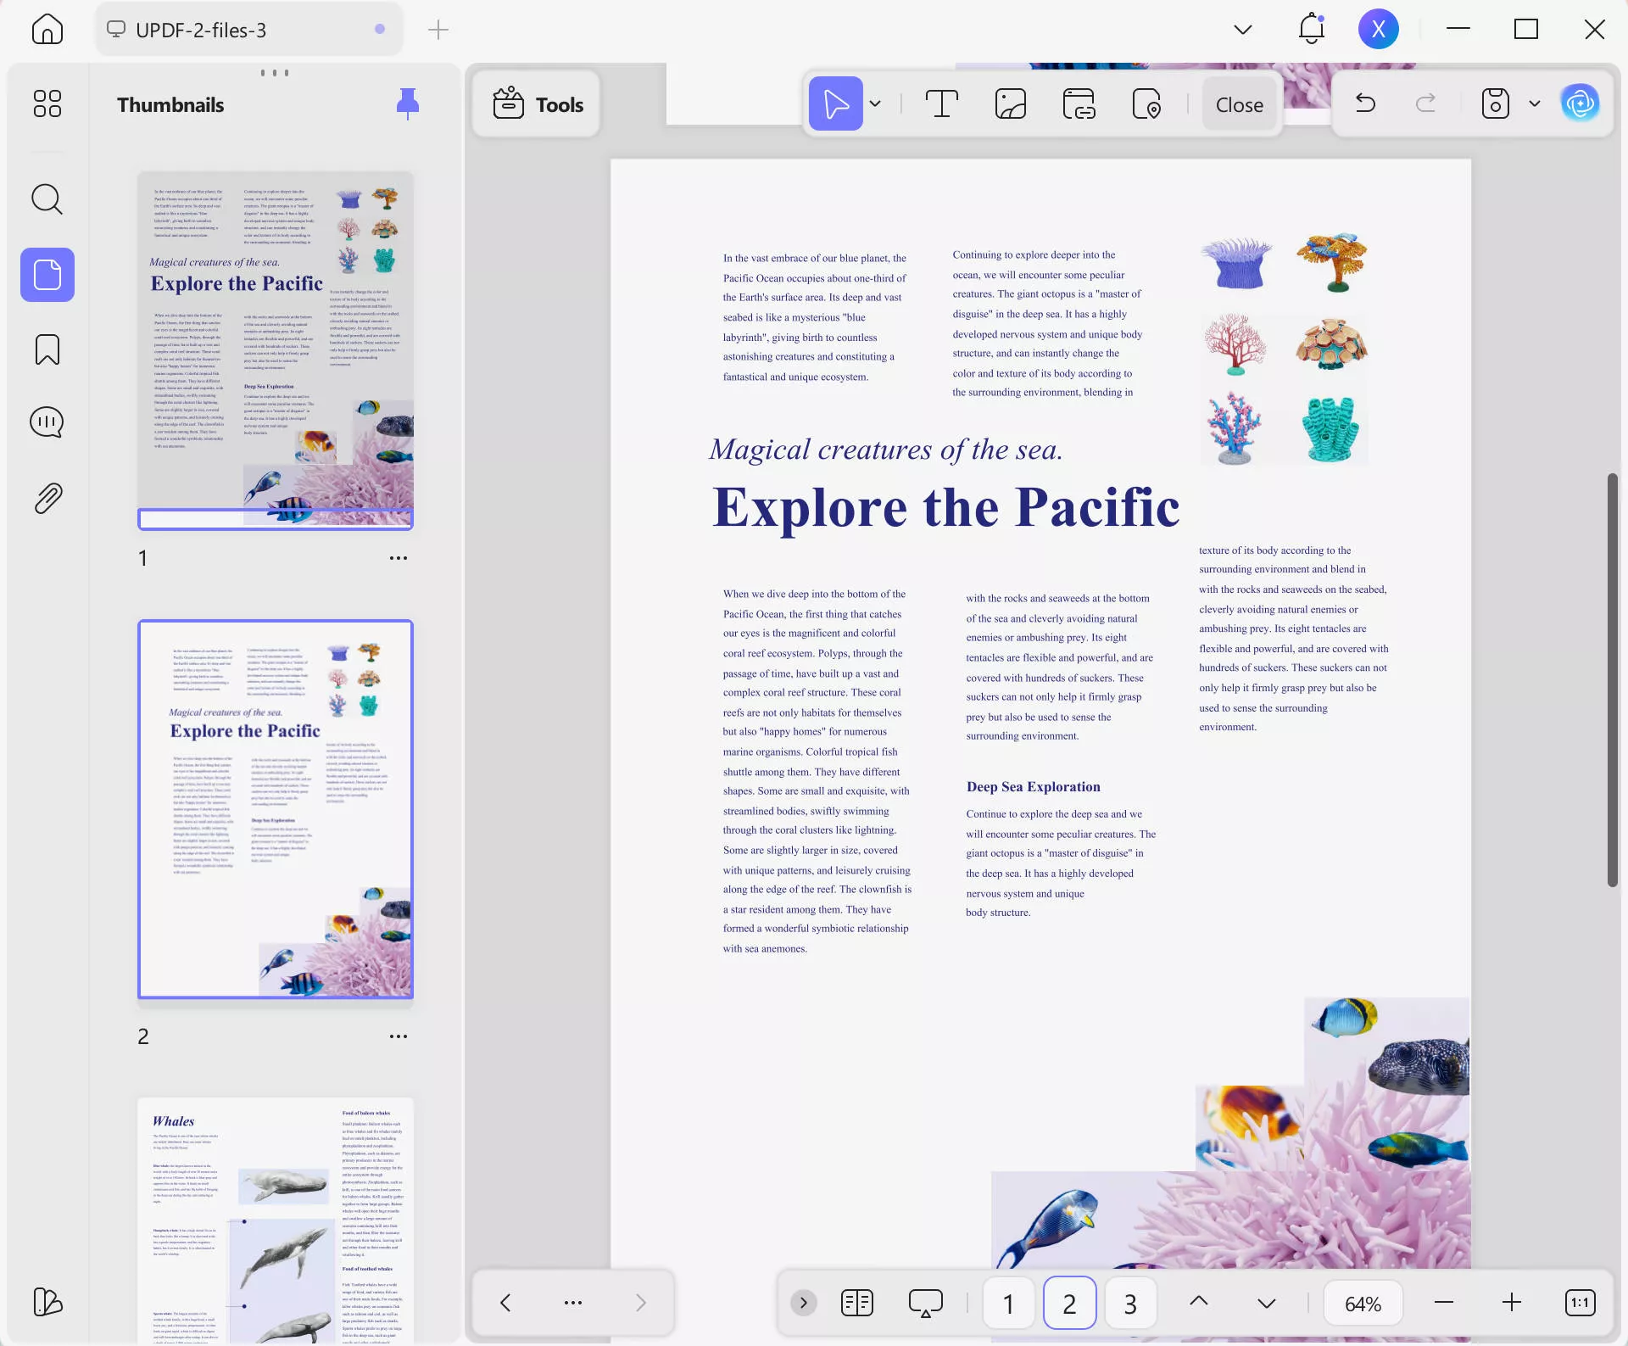Click the Close edit mode button
This screenshot has width=1628, height=1346.
pyautogui.click(x=1239, y=104)
